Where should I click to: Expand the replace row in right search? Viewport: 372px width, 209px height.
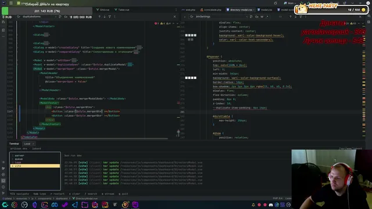coord(185,17)
